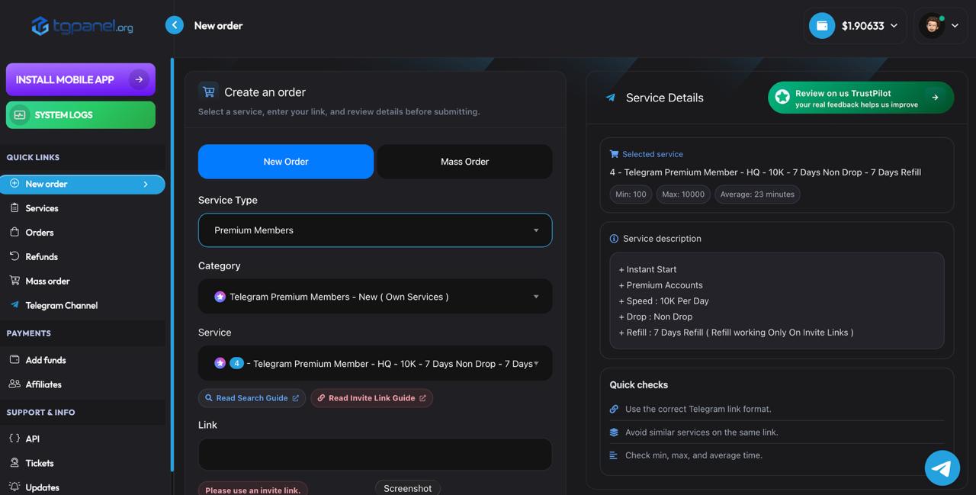Click the Read Invite Link Guide button

tap(371, 398)
